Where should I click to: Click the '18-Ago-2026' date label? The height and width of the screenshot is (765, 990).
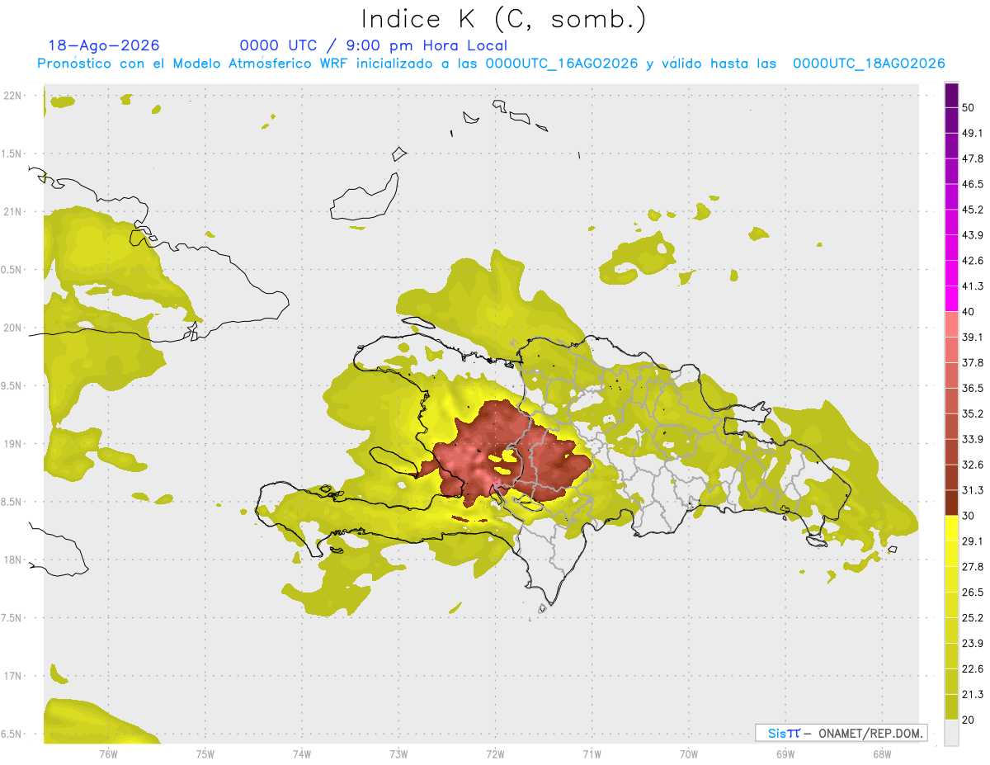[104, 45]
